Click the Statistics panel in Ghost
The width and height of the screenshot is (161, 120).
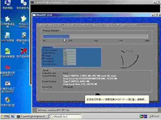click(x=71, y=57)
